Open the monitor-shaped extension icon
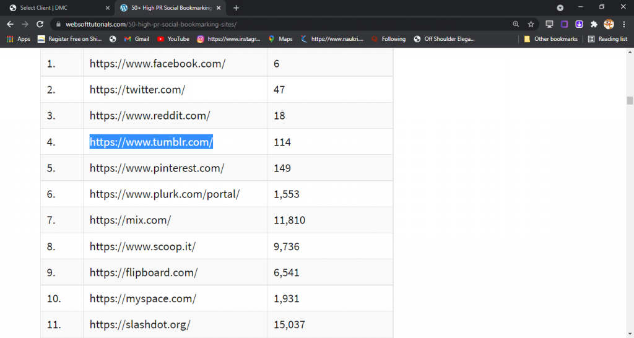Screen dimensions: 634x338 coord(549,24)
